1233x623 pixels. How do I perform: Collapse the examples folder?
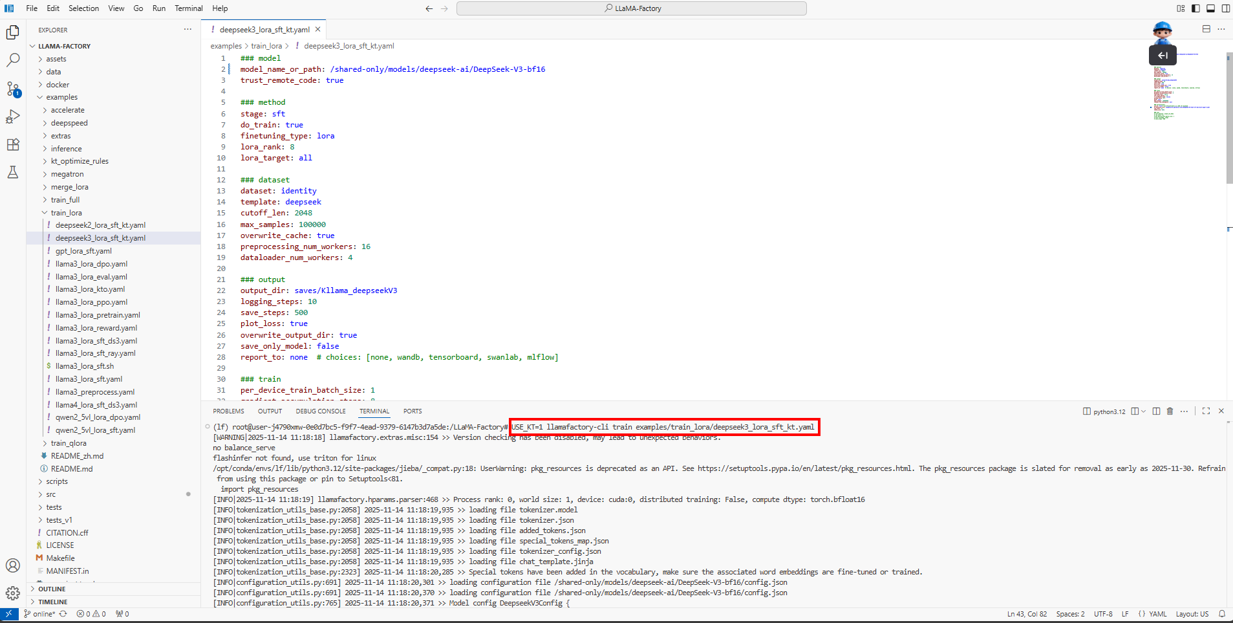pos(61,97)
